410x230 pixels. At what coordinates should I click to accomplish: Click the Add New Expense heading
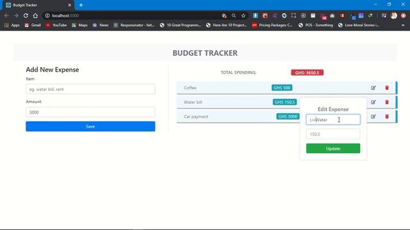[53, 70]
